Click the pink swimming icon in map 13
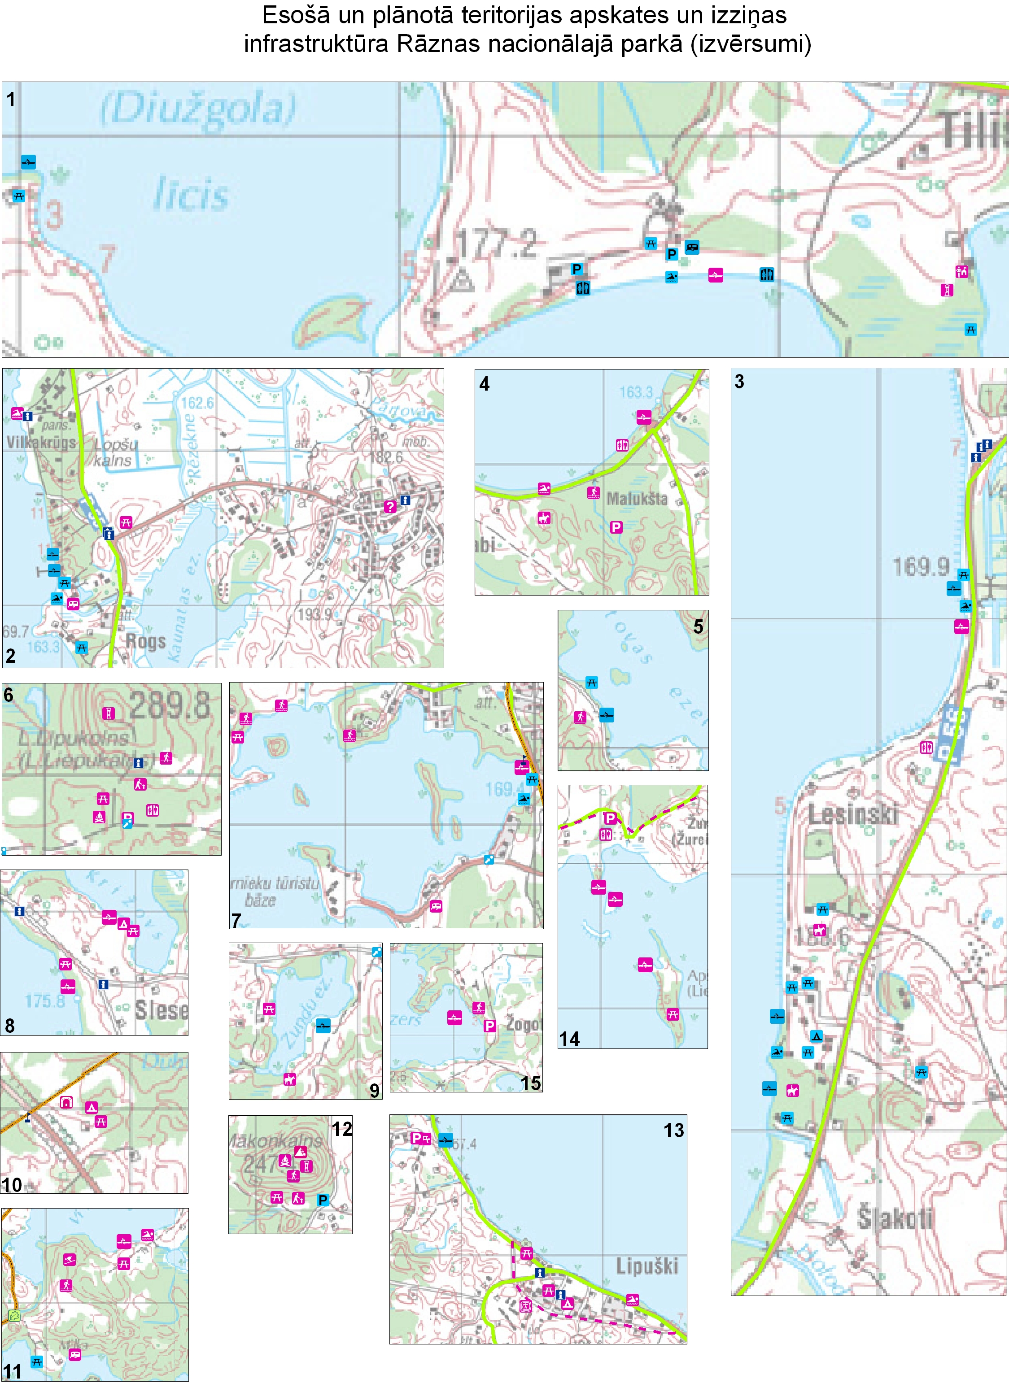Viewport: 1009px width, 1383px height. [632, 1300]
